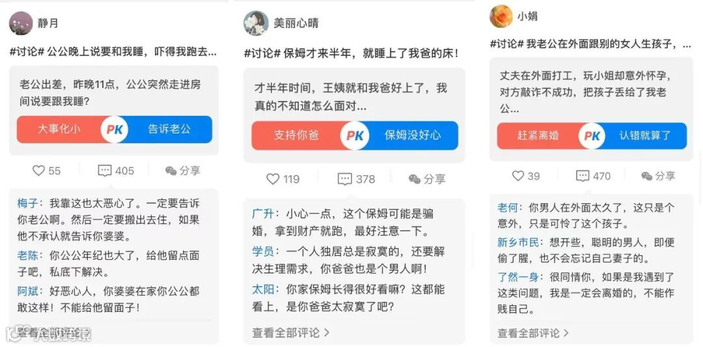
Task: Open comments on 静月's post showing 405
Action: pyautogui.click(x=116, y=171)
